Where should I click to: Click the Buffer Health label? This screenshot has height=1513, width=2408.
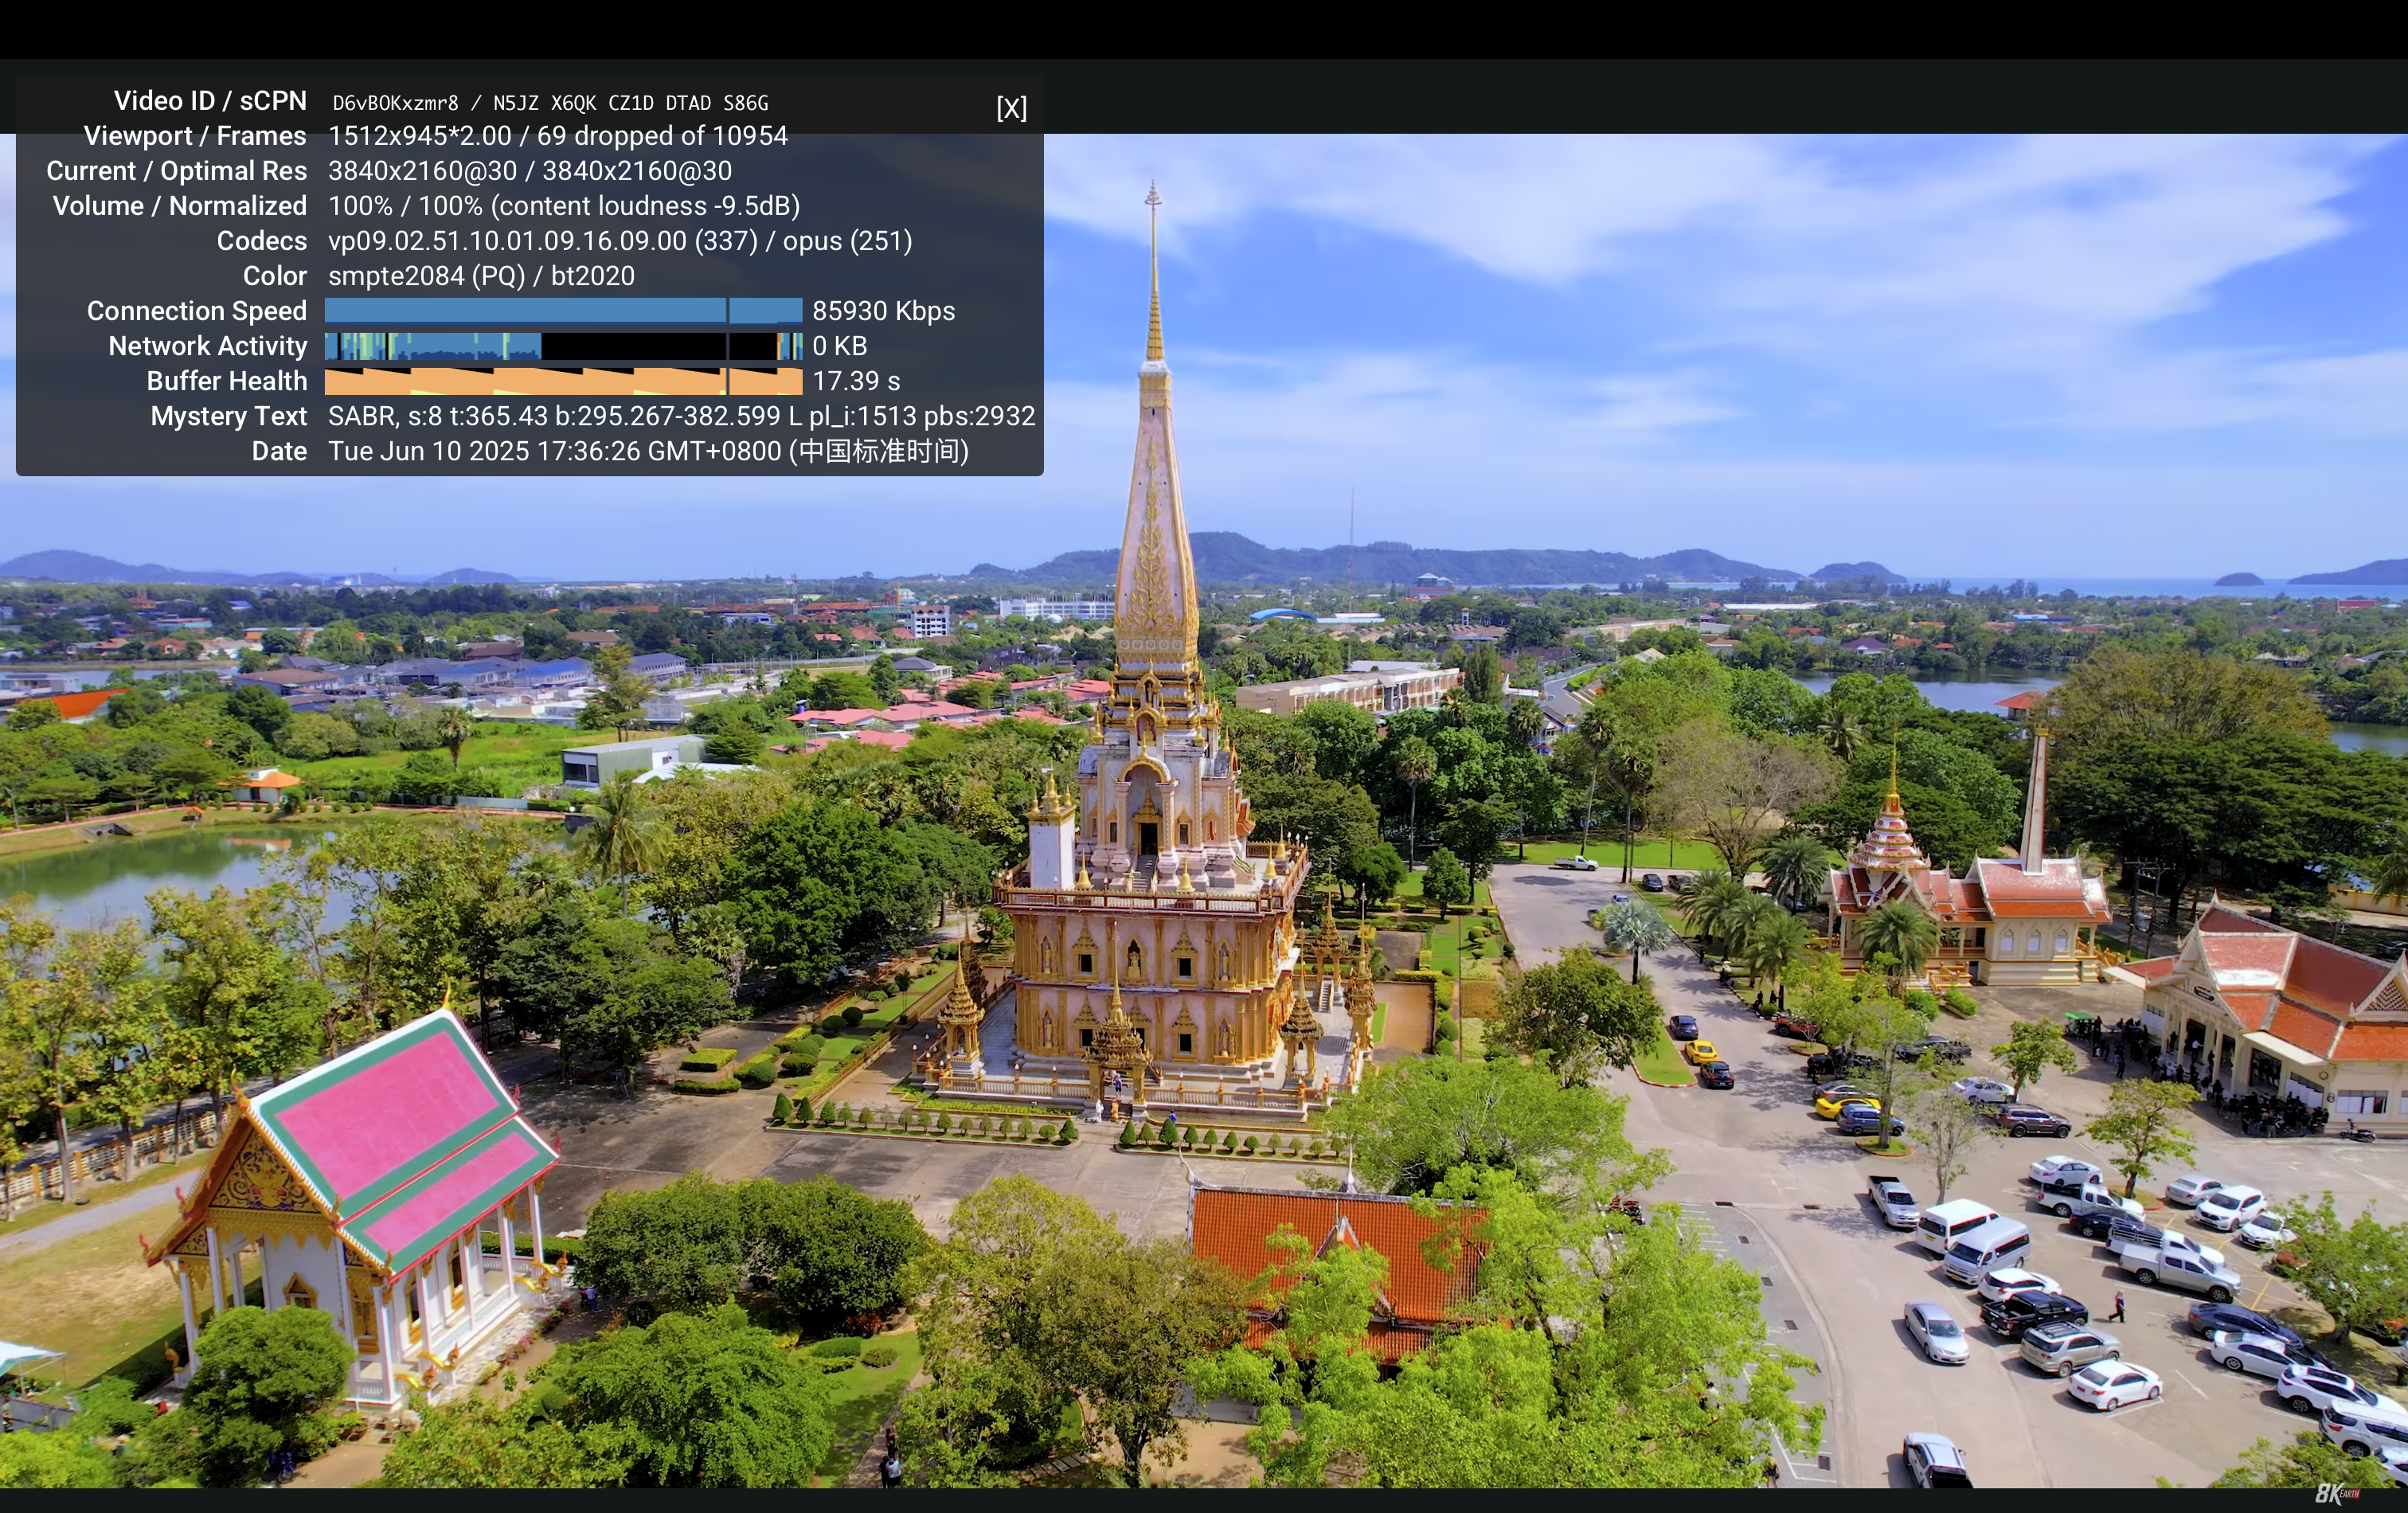click(227, 381)
